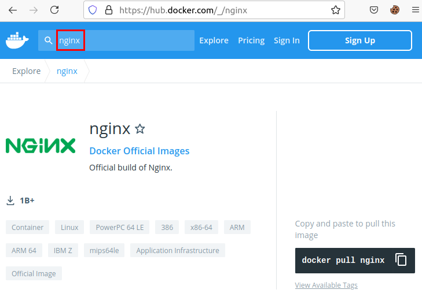
Task: Click the magnifying glass search icon
Action: point(48,40)
